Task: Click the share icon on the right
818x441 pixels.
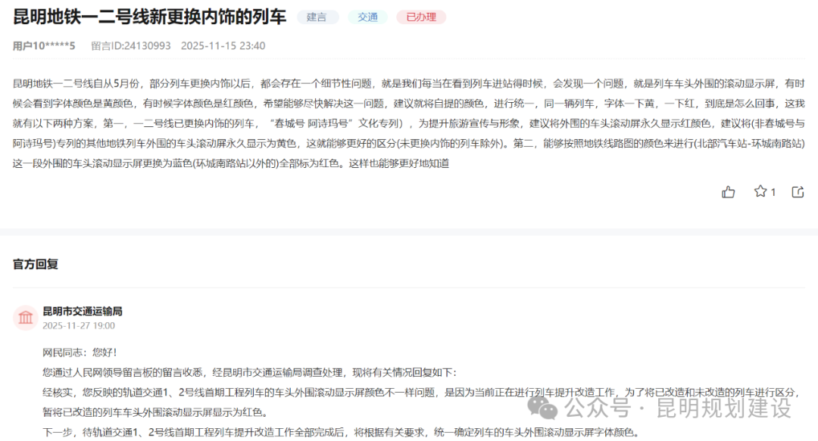Action: tap(798, 192)
